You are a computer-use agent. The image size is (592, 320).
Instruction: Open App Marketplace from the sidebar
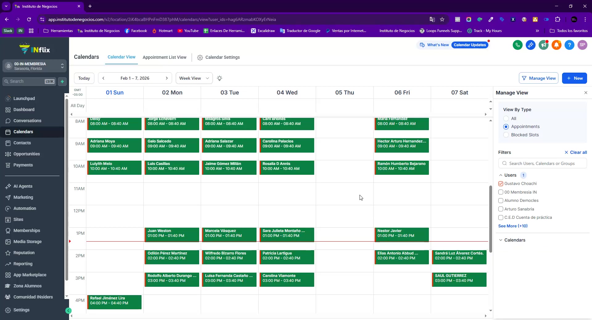(x=30, y=275)
